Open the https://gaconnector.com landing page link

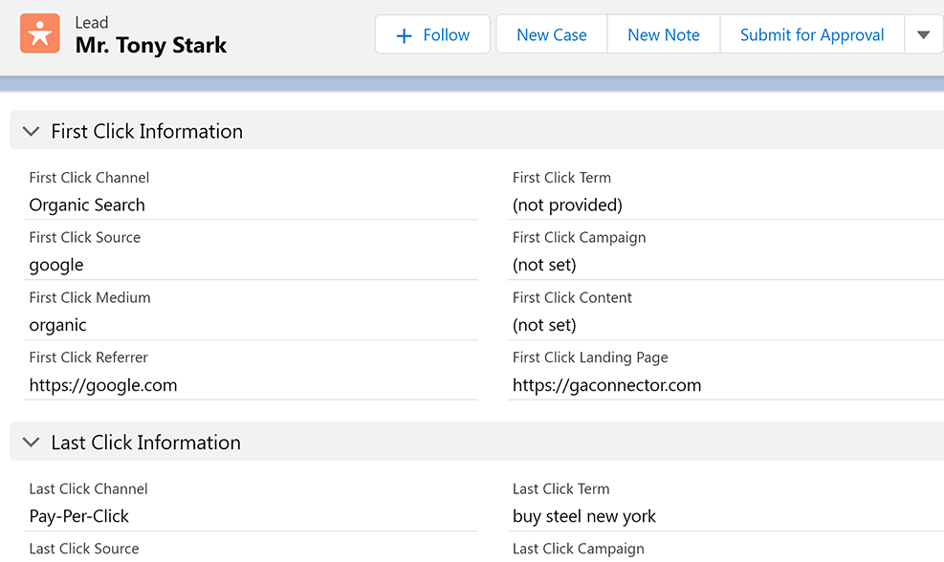(x=606, y=385)
